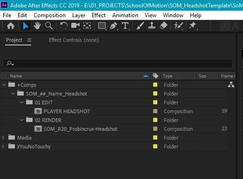Collapse the +Comps folder
The height and width of the screenshot is (179, 243).
click(4, 85)
